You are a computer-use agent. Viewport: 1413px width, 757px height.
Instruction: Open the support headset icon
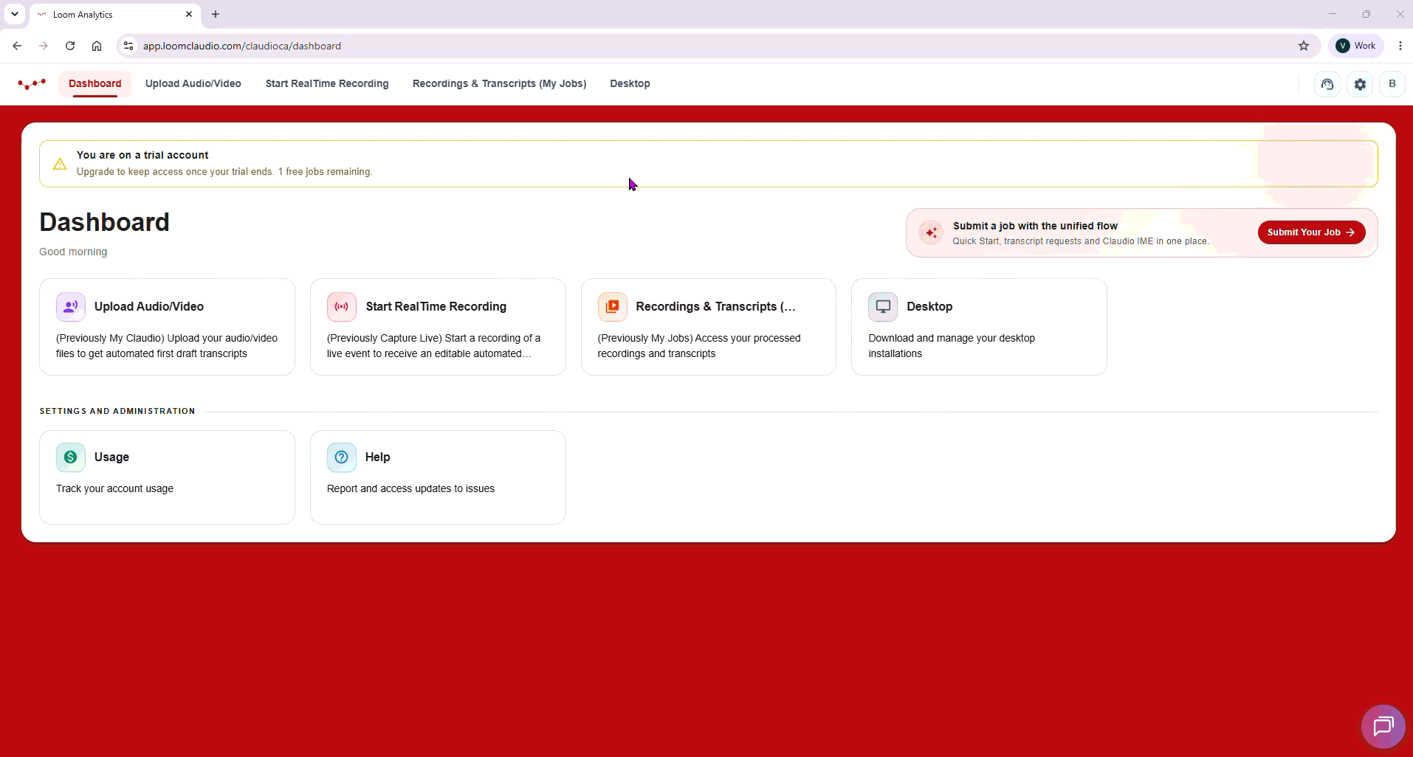[1327, 84]
